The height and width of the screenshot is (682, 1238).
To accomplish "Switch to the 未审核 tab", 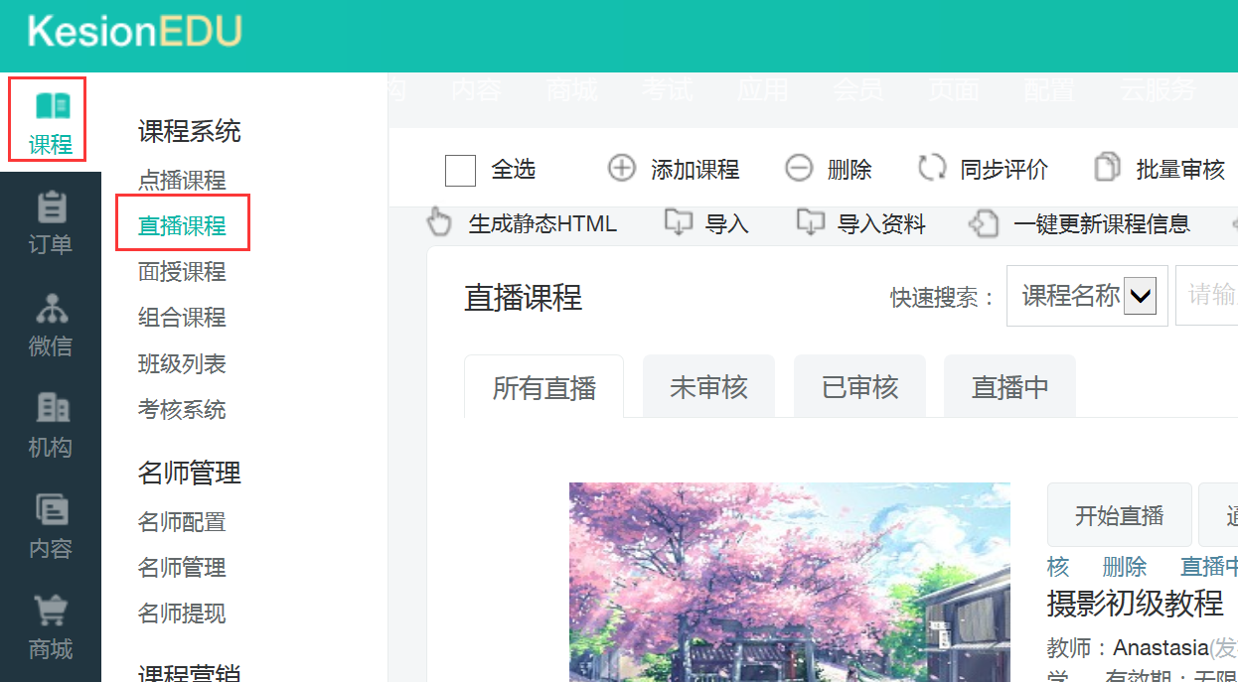I will click(708, 387).
